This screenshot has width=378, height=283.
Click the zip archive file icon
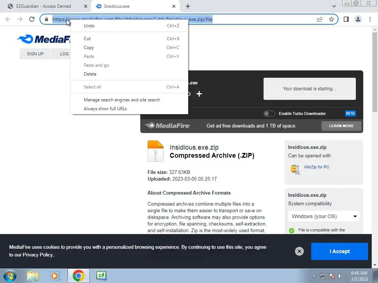(155, 151)
